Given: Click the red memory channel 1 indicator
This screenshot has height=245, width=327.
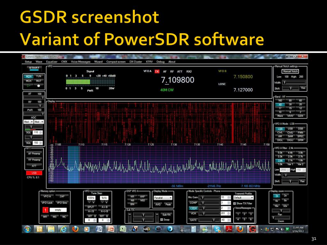Looking at the screenshot, I should (45, 210).
